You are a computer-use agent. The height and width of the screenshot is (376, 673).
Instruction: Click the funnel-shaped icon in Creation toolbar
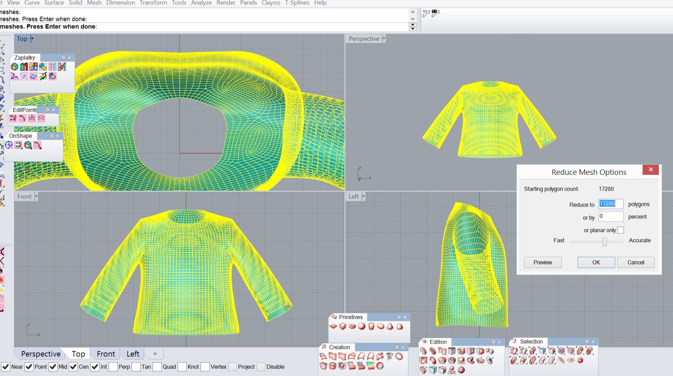pyautogui.click(x=389, y=357)
